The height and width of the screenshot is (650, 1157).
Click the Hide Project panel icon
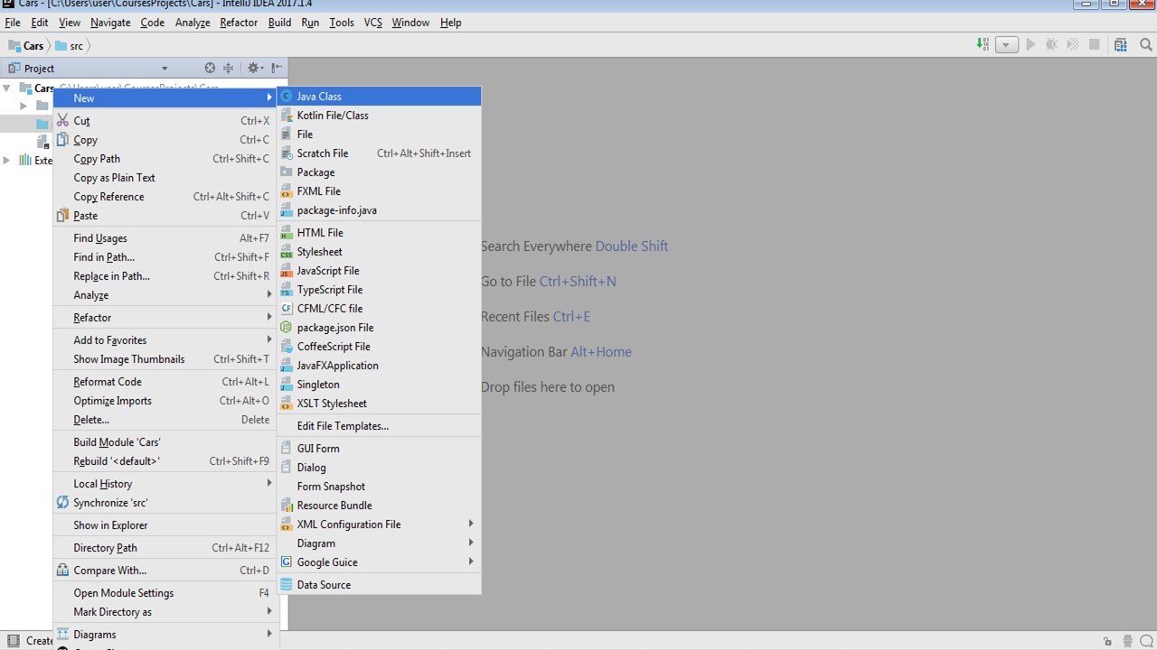coord(277,68)
